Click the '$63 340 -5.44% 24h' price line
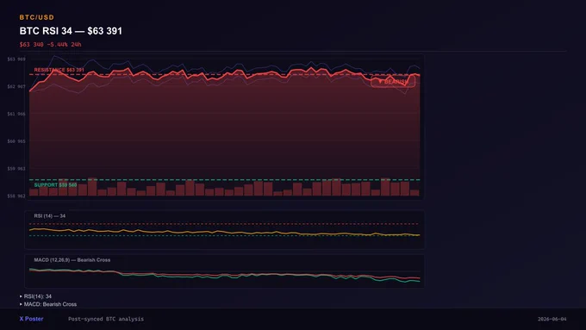Viewport: 586px width, 330px height. pyautogui.click(x=51, y=45)
